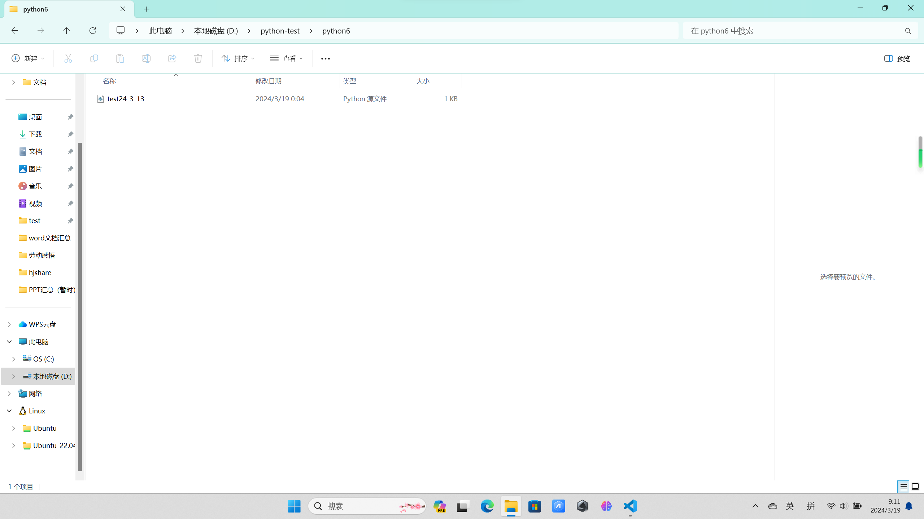Open Microsoft Edge from taskbar
The height and width of the screenshot is (519, 924).
[x=487, y=506]
